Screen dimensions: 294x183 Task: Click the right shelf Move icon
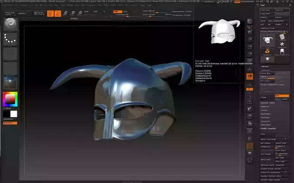pyautogui.click(x=250, y=109)
